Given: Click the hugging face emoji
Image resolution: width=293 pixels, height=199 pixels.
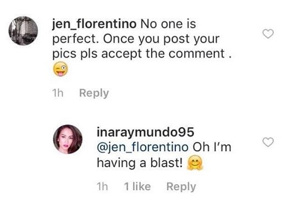Looking at the screenshot, I should (x=195, y=163).
